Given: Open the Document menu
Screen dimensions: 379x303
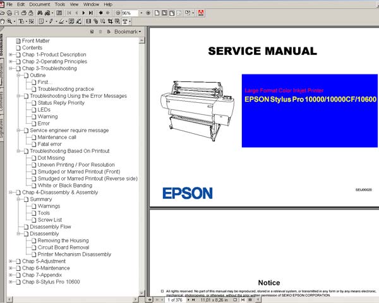Looking at the screenshot, I should 40,4.
